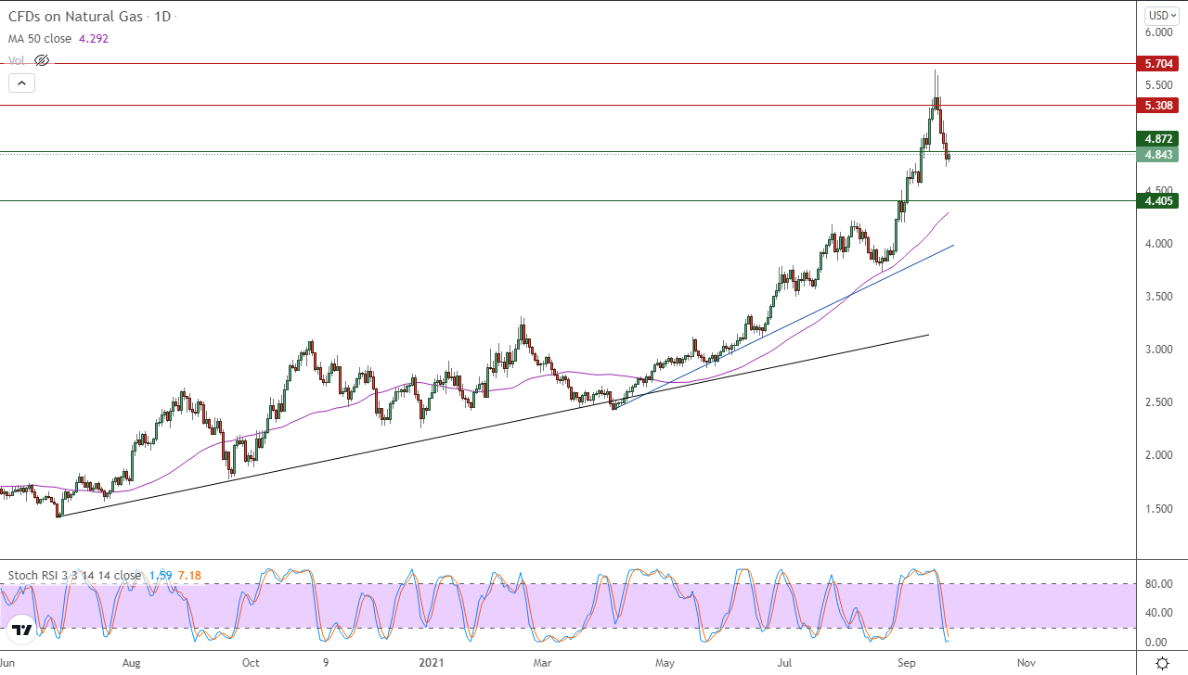Open the USD currency dropdown
The width and height of the screenshot is (1188, 675).
pos(1161,15)
